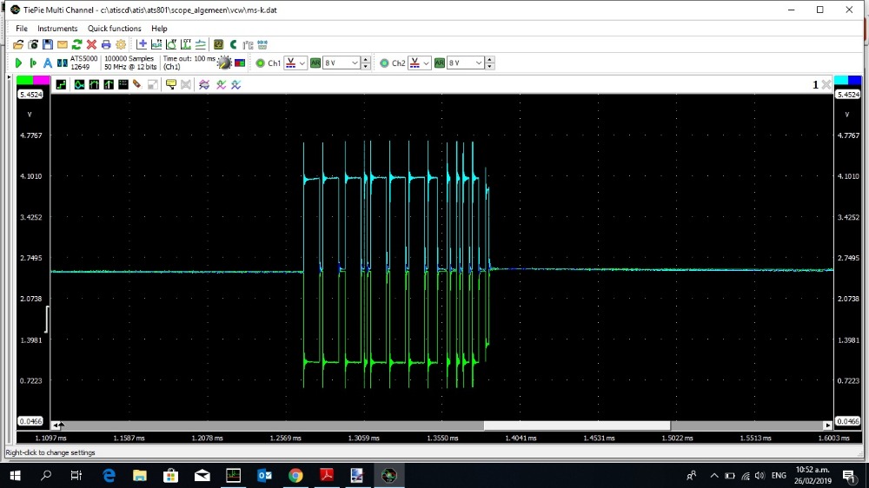Toggle Ch1 auto-ranging AR button
This screenshot has width=869, height=488.
click(315, 63)
